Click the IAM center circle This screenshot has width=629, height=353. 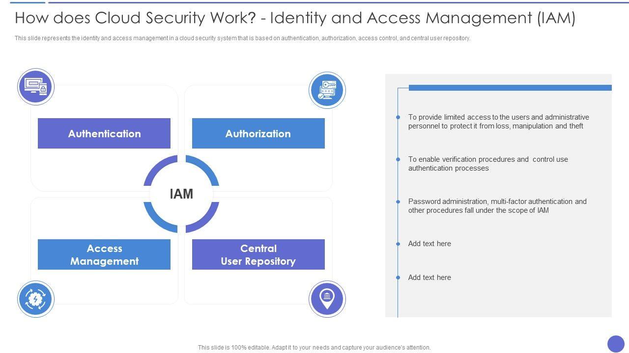pos(181,194)
